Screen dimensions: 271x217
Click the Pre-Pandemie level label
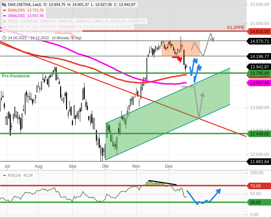click(16, 76)
